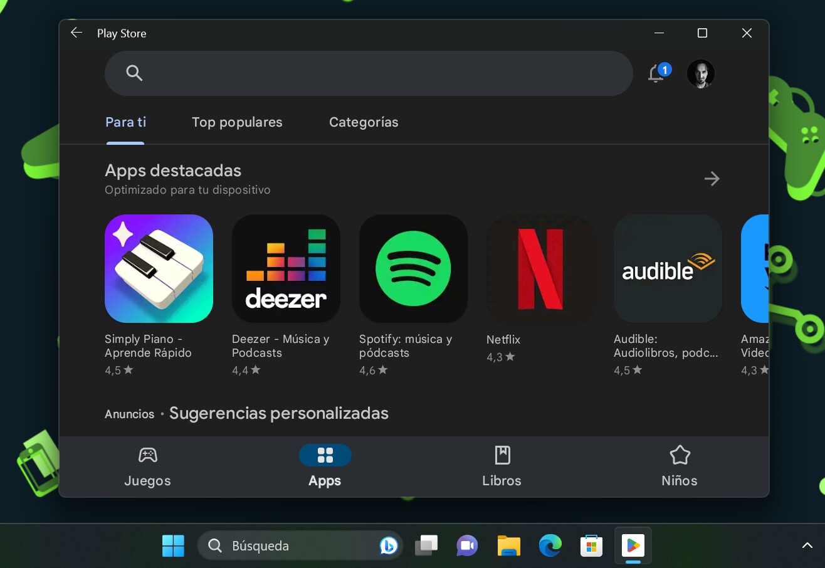Open the Play Store icon on the taskbar
This screenshot has width=825, height=568.
(633, 545)
